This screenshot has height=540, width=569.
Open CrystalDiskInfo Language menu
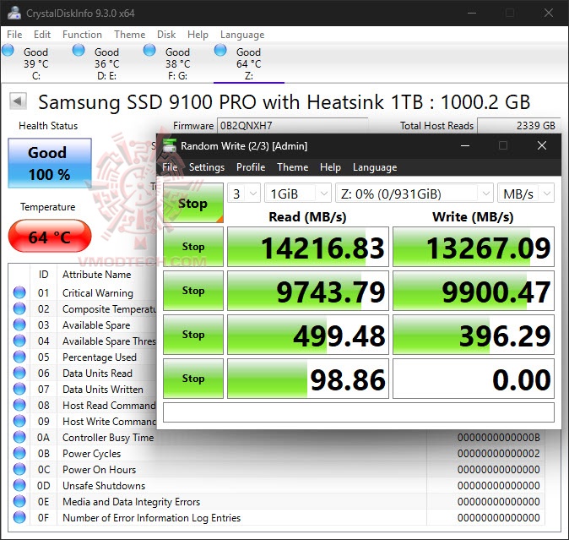pos(242,34)
